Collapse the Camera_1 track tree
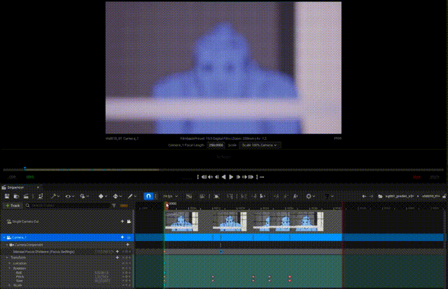The width and height of the screenshot is (448, 289). click(4, 237)
